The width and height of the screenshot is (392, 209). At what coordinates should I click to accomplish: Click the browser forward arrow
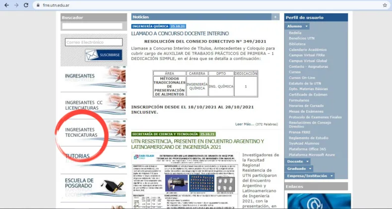(x=17, y=5)
